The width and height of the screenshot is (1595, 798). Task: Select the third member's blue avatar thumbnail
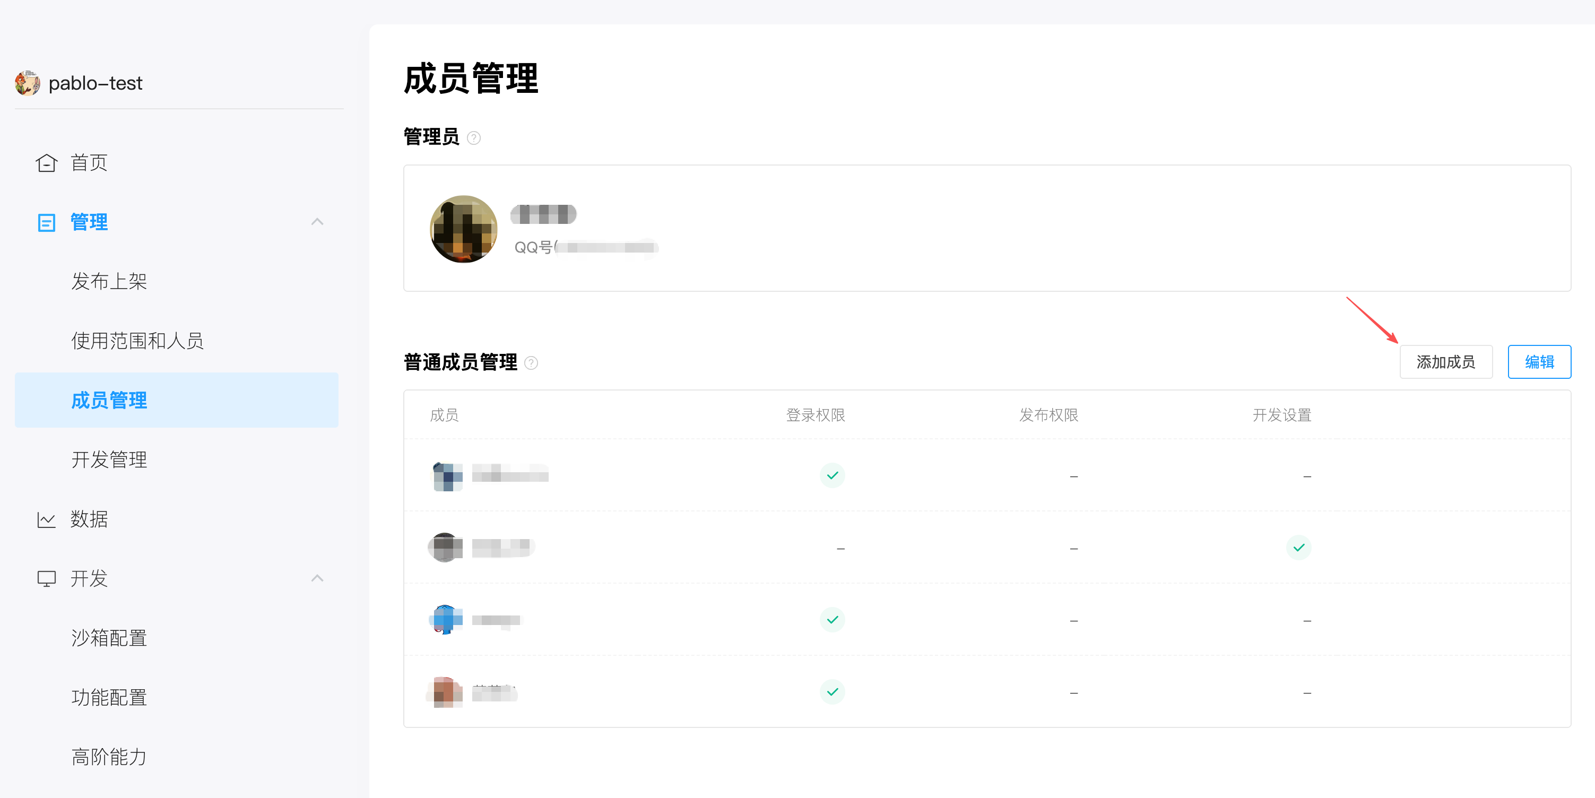pyautogui.click(x=445, y=619)
